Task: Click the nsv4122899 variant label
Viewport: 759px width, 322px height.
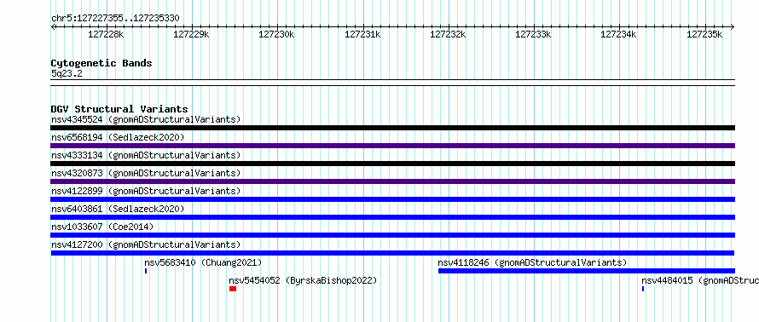Action: [146, 191]
